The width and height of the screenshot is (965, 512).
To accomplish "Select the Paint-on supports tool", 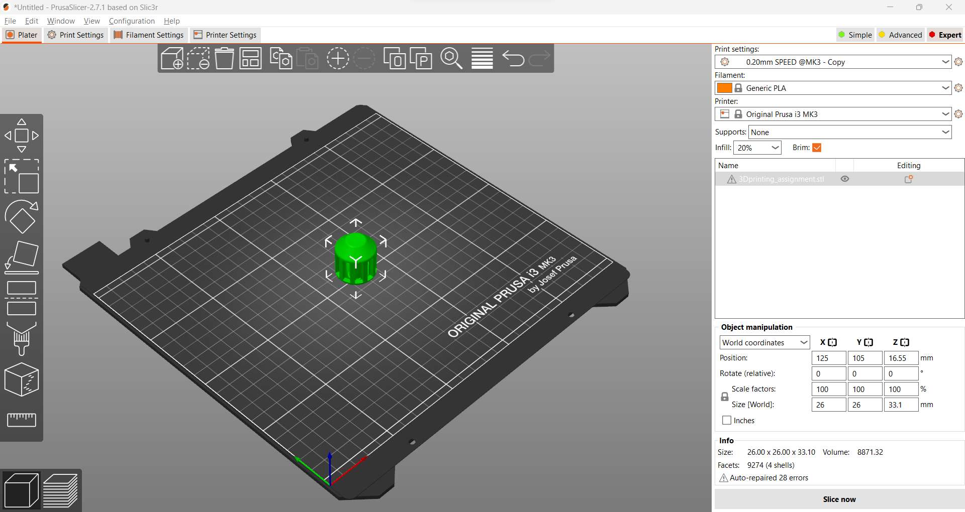I will coord(22,339).
